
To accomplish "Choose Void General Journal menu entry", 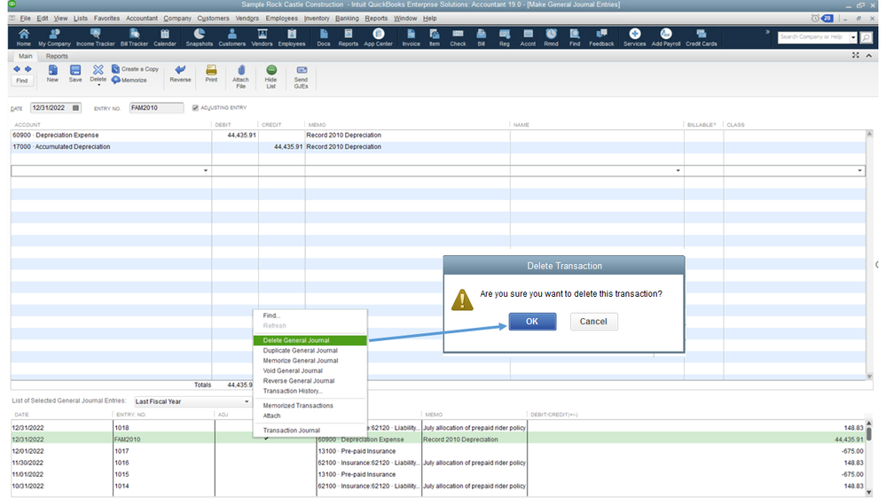I will tap(293, 370).
